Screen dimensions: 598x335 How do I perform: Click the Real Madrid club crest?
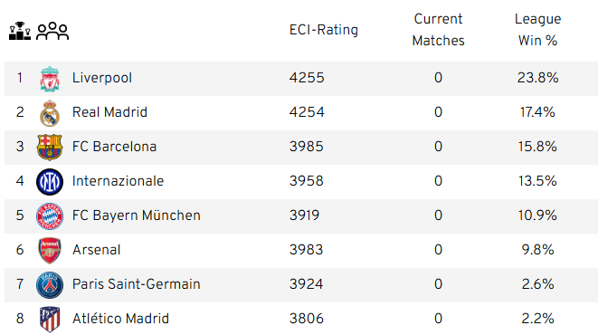(50, 113)
